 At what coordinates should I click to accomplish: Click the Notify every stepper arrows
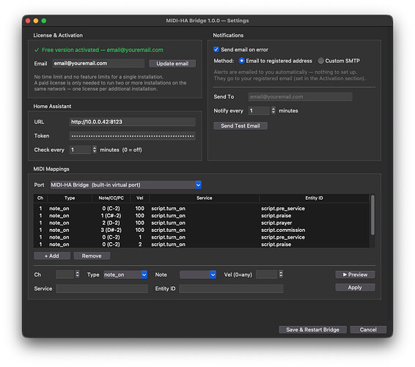pyautogui.click(x=273, y=111)
